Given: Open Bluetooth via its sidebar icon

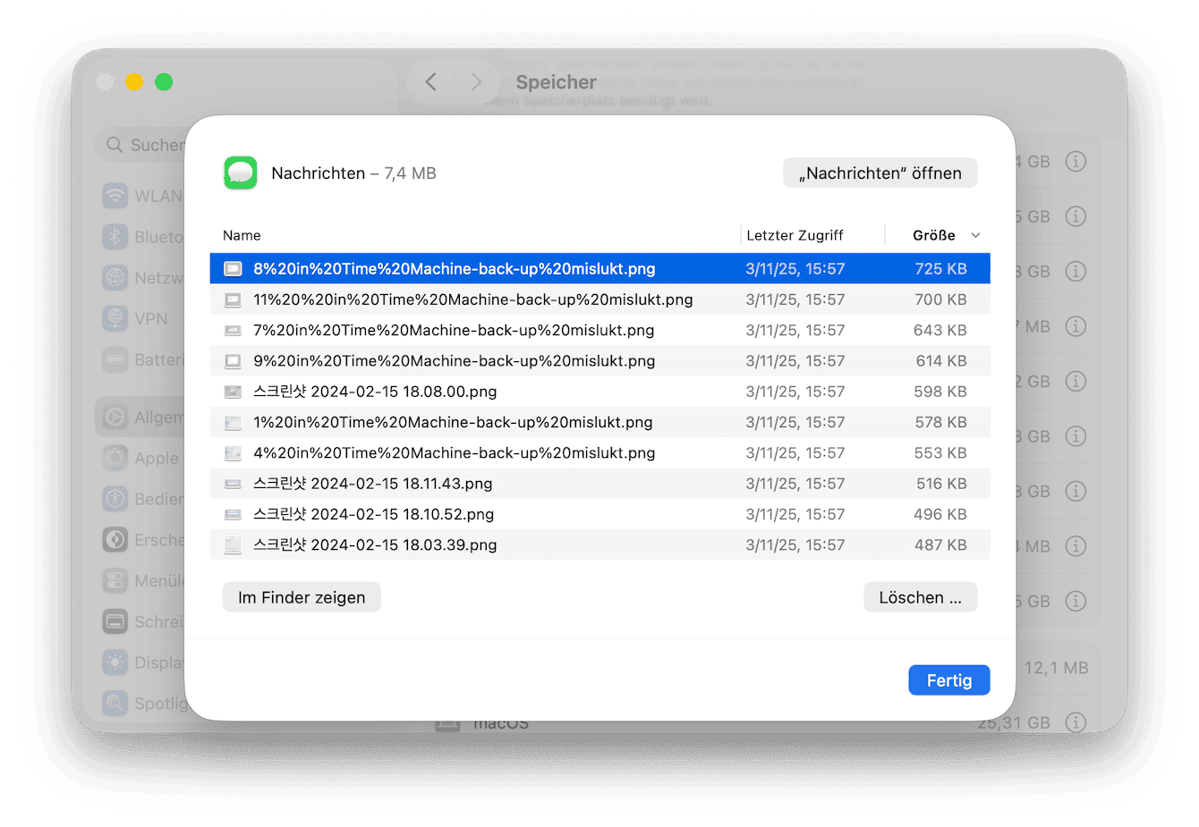Looking at the screenshot, I should point(115,237).
